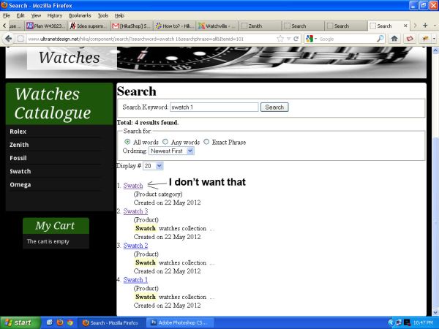Click the red bookmark toolbar icon beside home

coord(410,39)
